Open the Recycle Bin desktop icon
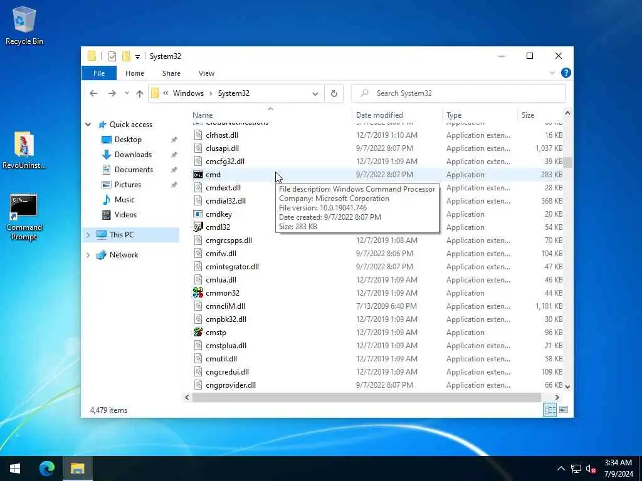Viewport: 642px width, 481px height. 24,25
